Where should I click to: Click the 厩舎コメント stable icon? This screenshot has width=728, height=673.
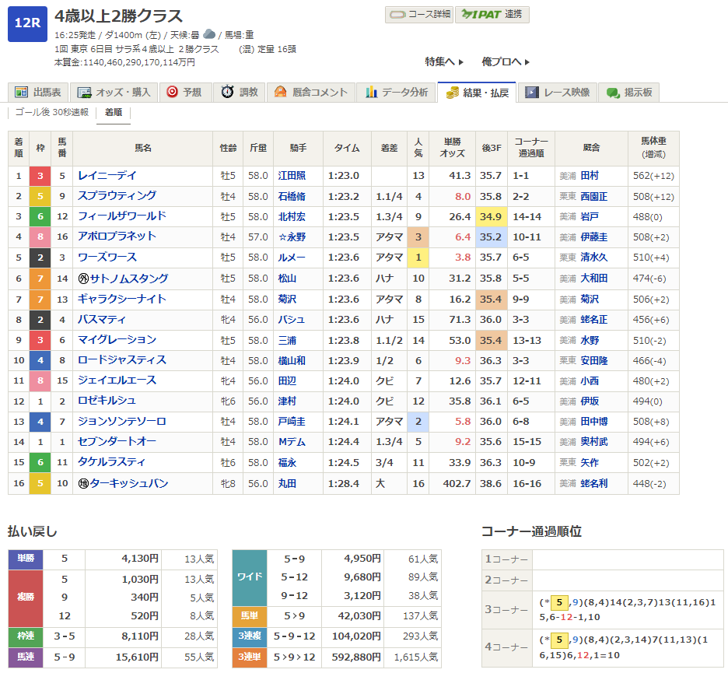click(281, 93)
